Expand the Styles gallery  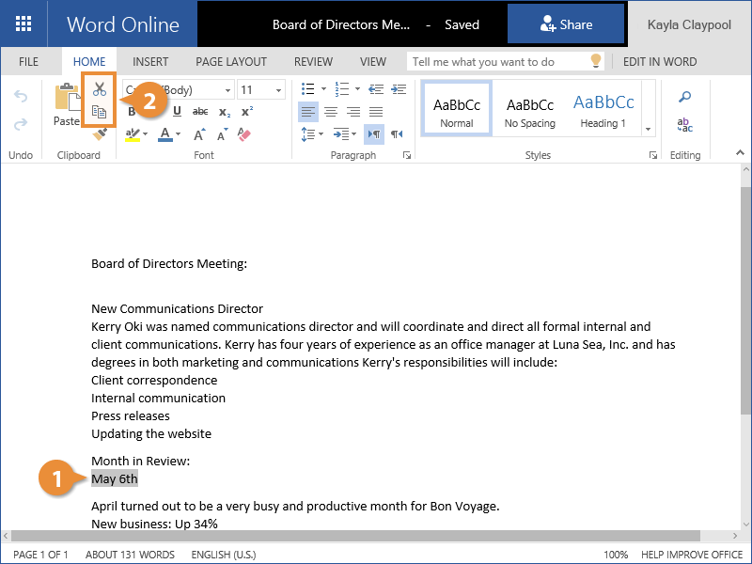(648, 128)
